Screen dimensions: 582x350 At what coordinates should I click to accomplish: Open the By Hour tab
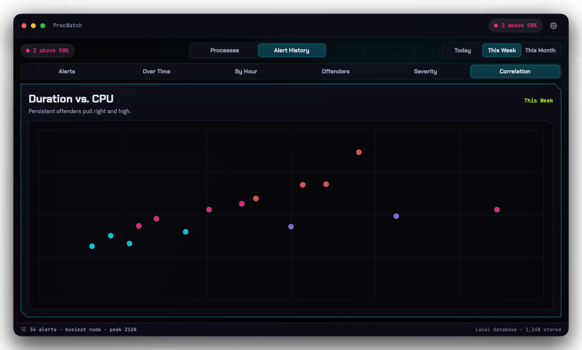(246, 72)
